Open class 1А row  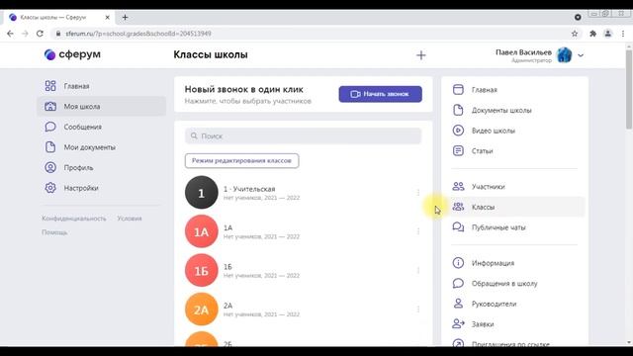[x=304, y=231]
